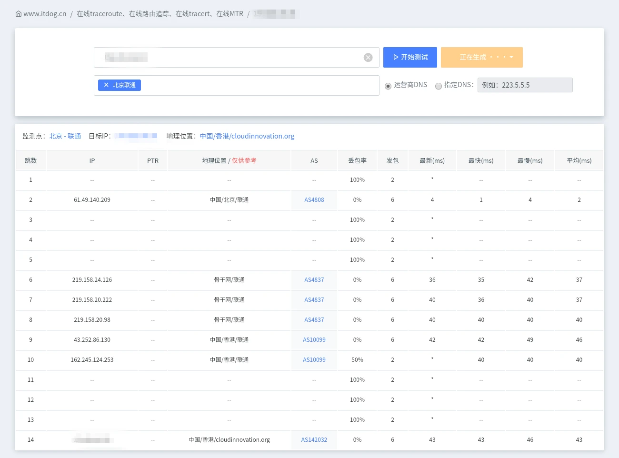Open the AS142032 link in hop 14
The width and height of the screenshot is (619, 458).
pyautogui.click(x=314, y=440)
